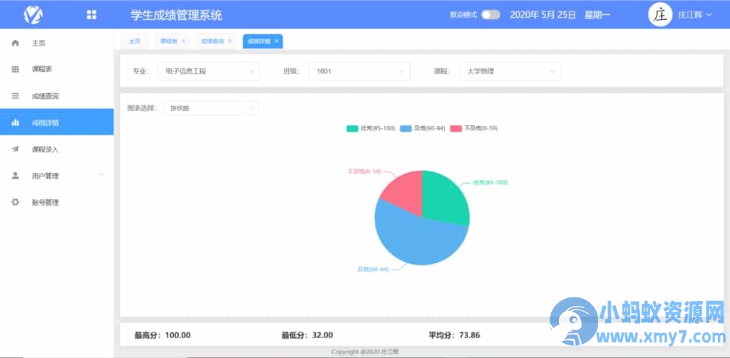Viewport: 730px width, 358px height.
Task: Open the 图表选择 dropdown showing 饼状图
Action: click(x=211, y=108)
